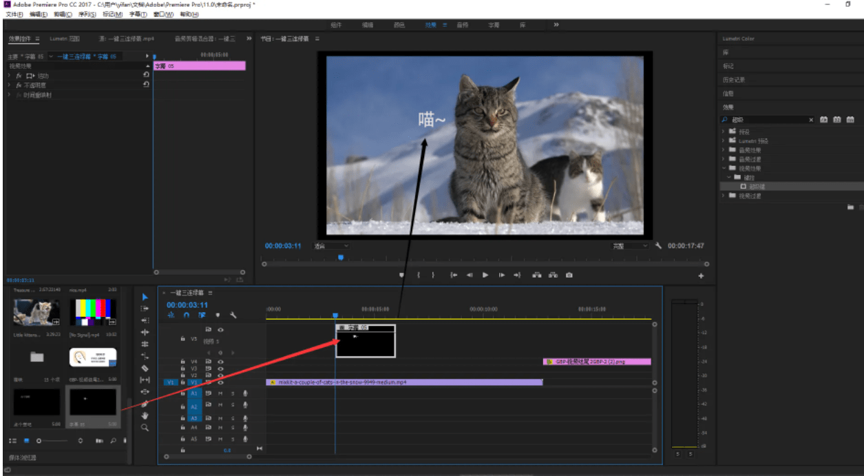The width and height of the screenshot is (864, 476).
Task: Clear the Effects search field
Action: (x=811, y=120)
